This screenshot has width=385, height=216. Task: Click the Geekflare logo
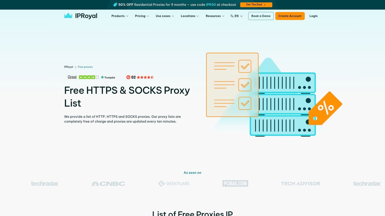click(x=174, y=183)
